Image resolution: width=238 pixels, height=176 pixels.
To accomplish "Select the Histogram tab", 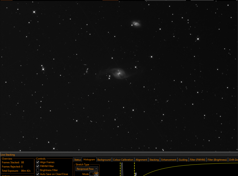I will point(89,159).
